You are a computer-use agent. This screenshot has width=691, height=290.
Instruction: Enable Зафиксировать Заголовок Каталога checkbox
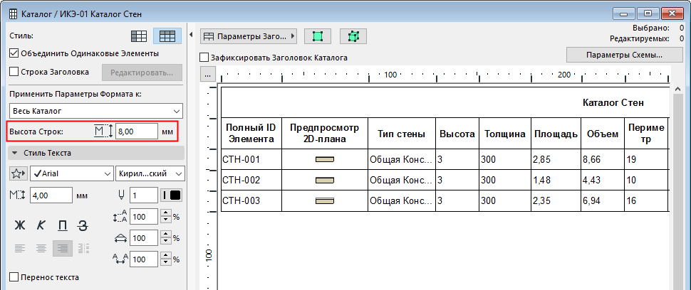[204, 58]
